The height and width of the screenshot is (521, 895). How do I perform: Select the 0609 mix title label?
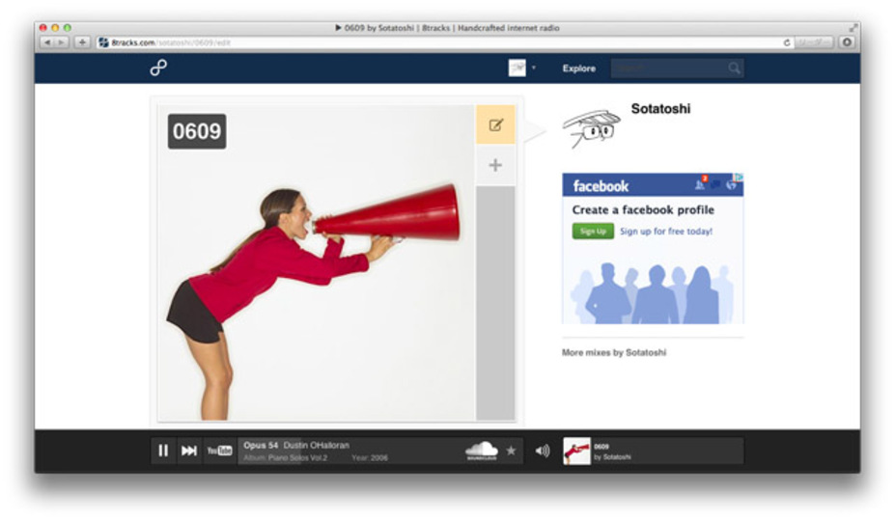197,131
